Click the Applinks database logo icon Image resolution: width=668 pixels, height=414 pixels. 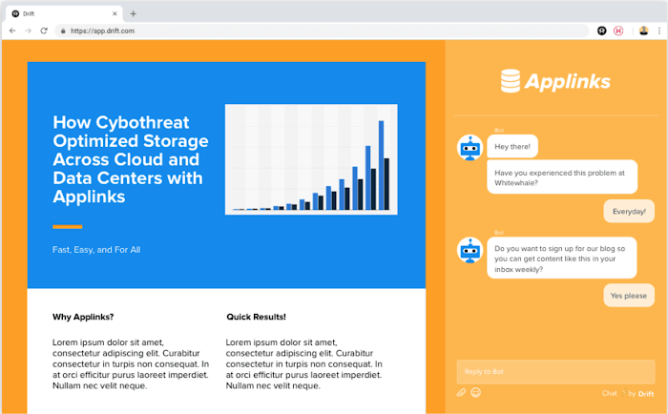click(x=511, y=81)
